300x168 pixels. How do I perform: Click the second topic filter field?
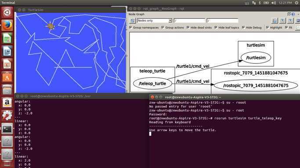pyautogui.click(x=223, y=21)
